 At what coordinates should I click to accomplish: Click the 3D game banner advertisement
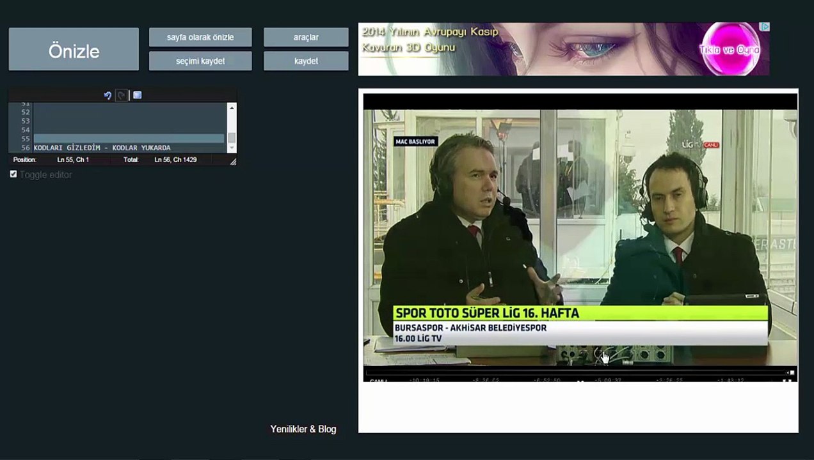(x=563, y=49)
